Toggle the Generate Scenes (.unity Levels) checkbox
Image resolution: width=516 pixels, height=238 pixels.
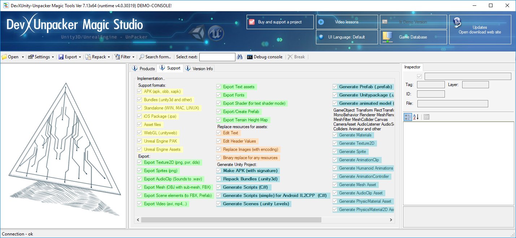pos(219,204)
